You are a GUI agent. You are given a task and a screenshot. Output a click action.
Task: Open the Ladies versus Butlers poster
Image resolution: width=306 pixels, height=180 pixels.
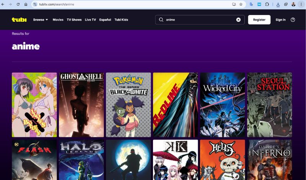tap(34, 105)
